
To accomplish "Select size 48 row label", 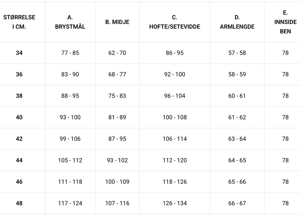I will pos(19,203).
